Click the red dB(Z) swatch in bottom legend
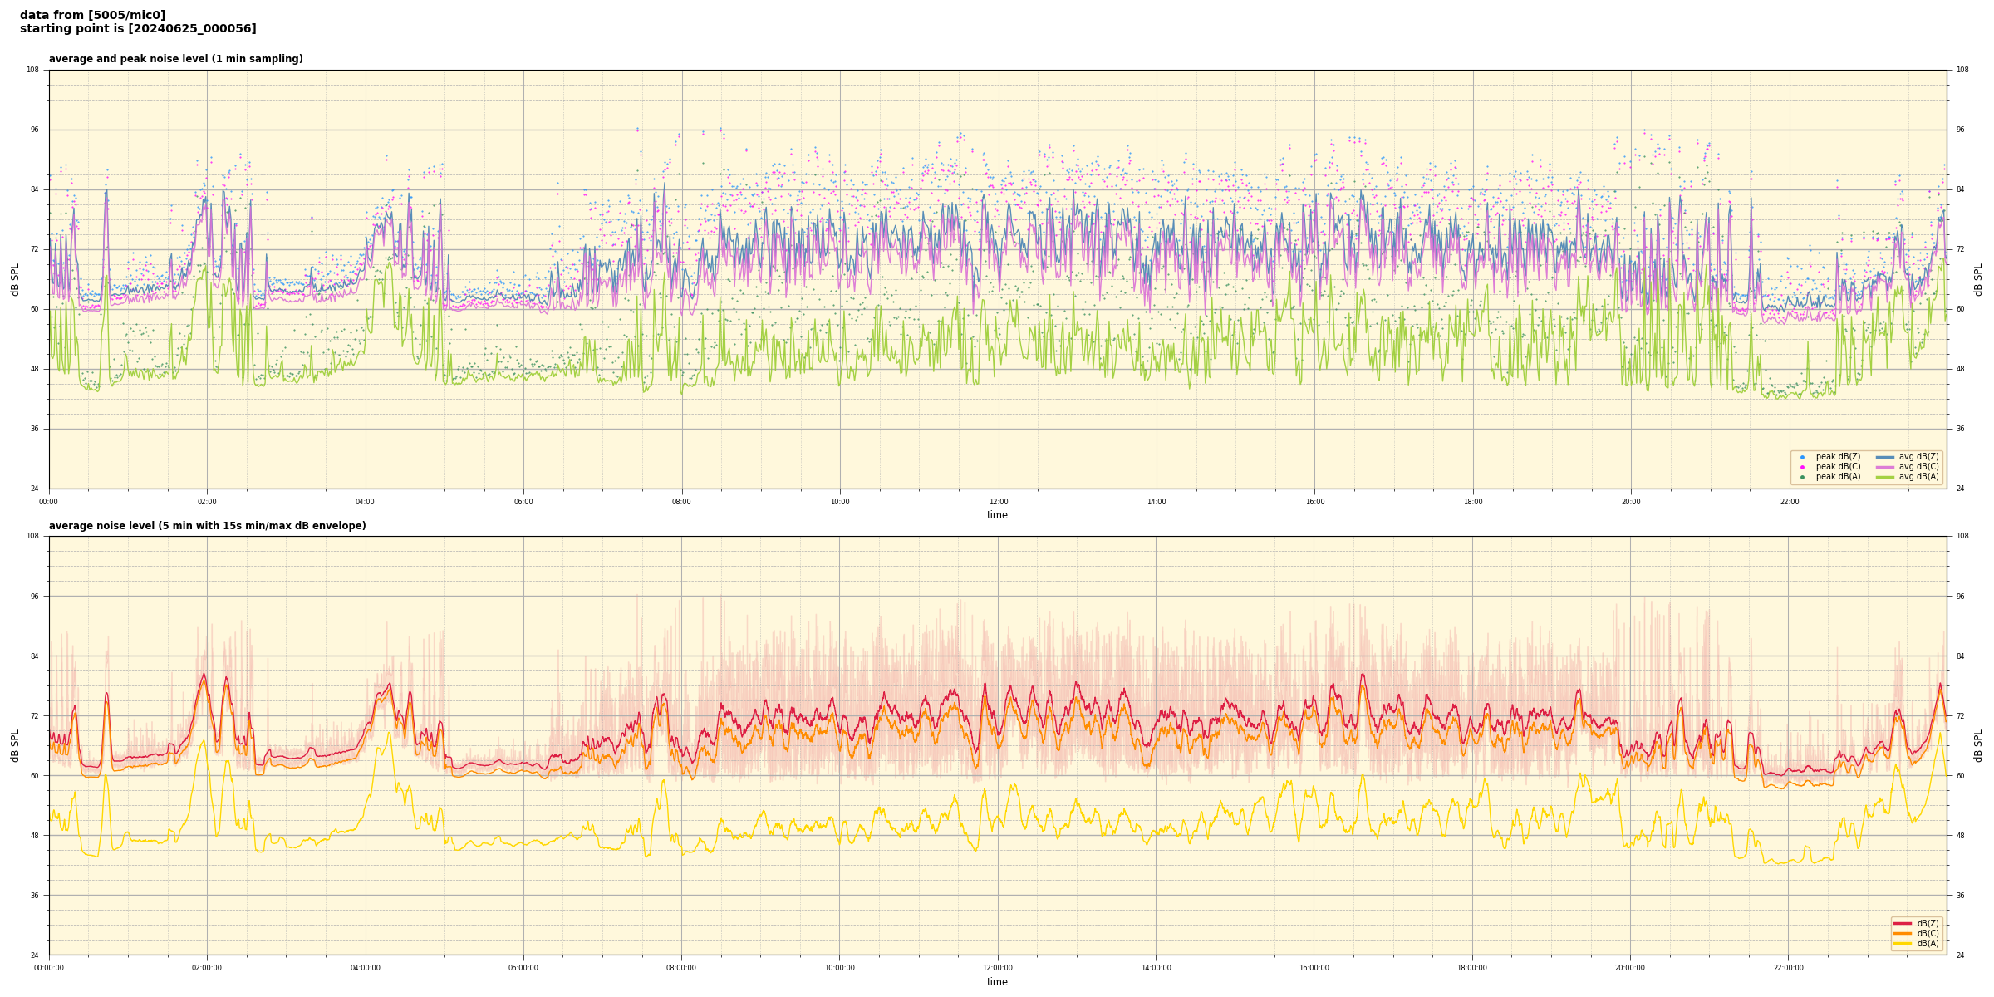 click(x=1902, y=923)
